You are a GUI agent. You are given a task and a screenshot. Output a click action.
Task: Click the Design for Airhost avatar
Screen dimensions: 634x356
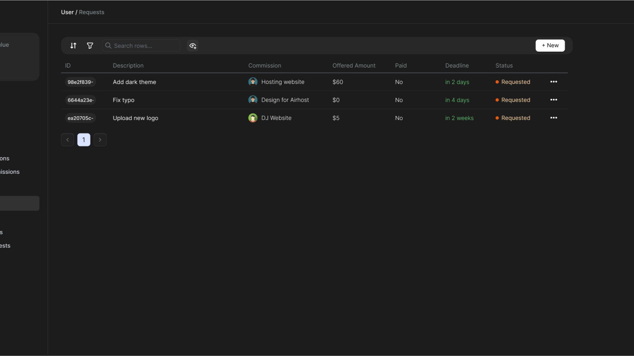(253, 100)
